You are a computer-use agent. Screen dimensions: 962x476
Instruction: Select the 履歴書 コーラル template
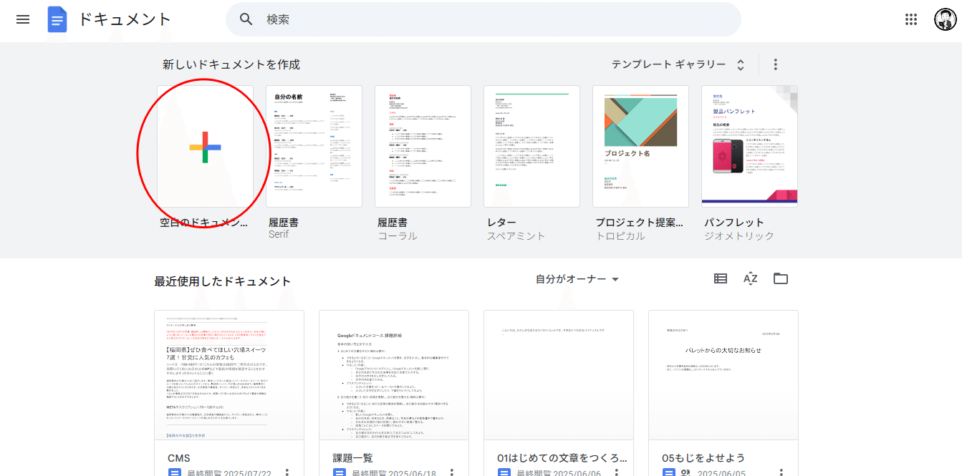pyautogui.click(x=423, y=147)
